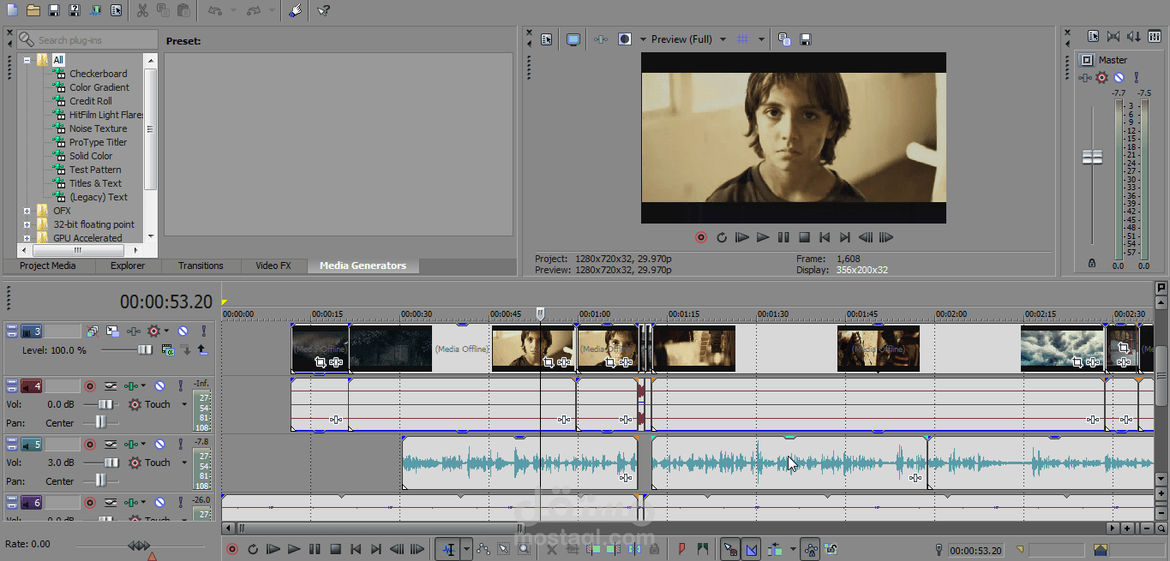Screen dimensions: 1170x561
Task: Toggle Enable Snapping in the bottom toolbar
Action: coord(730,549)
